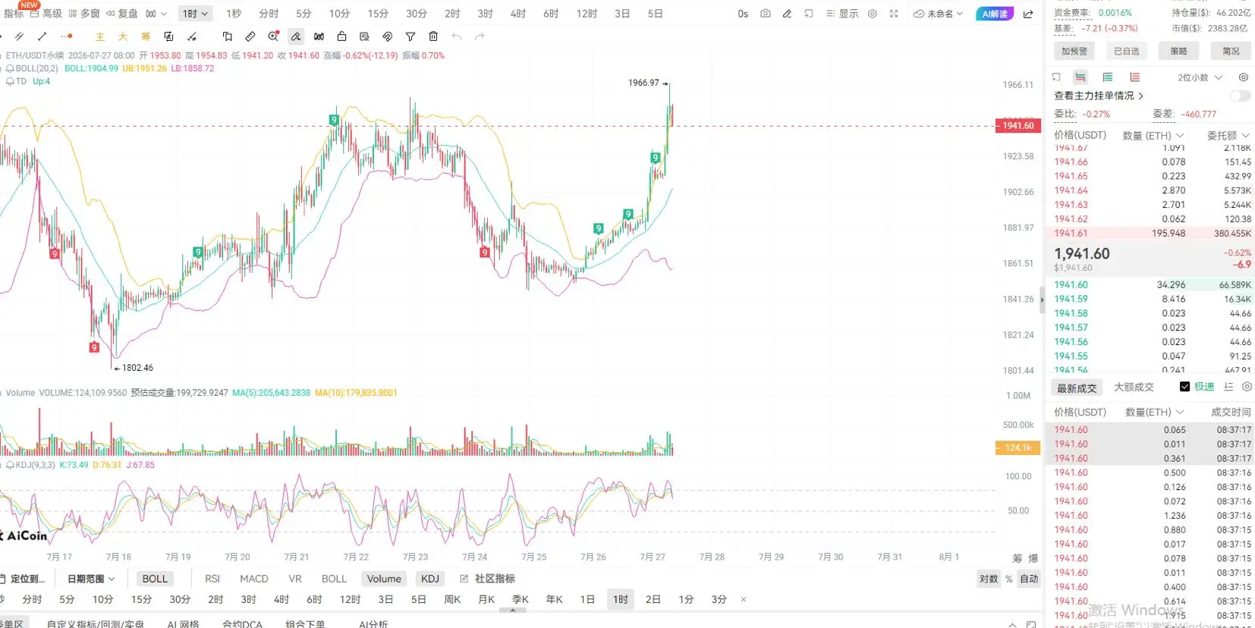
Task: Toggle 自动 auto scale on price axis
Action: point(1029,579)
